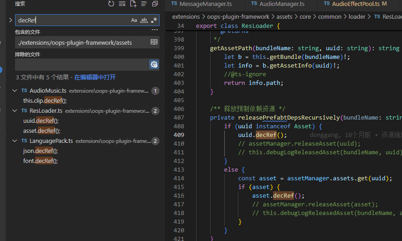Enable regular expression search option

coord(154,20)
